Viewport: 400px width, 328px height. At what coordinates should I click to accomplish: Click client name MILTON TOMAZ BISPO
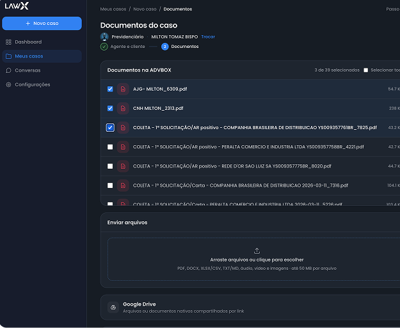click(175, 36)
